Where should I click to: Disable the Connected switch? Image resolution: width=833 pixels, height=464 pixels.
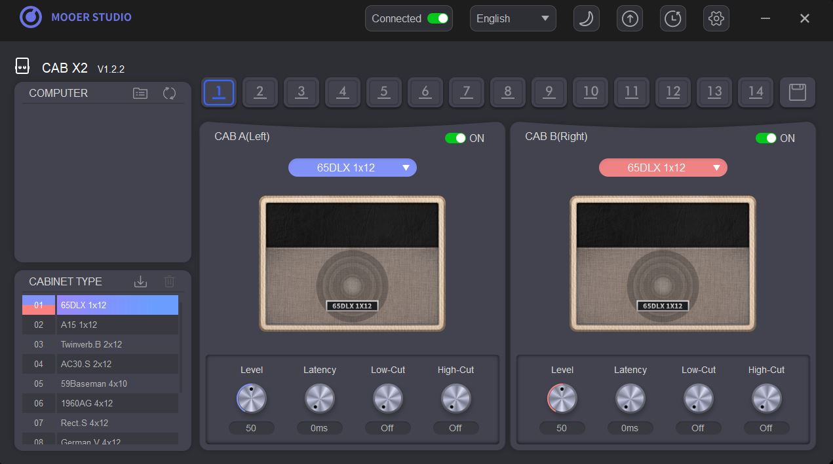[x=439, y=18]
